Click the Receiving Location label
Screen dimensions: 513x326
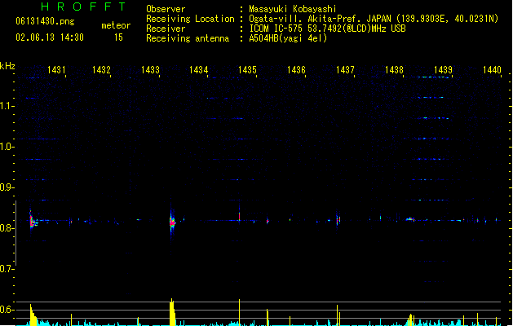tap(190, 19)
